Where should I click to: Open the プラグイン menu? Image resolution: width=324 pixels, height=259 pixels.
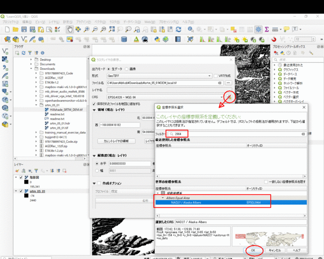pos(83,22)
